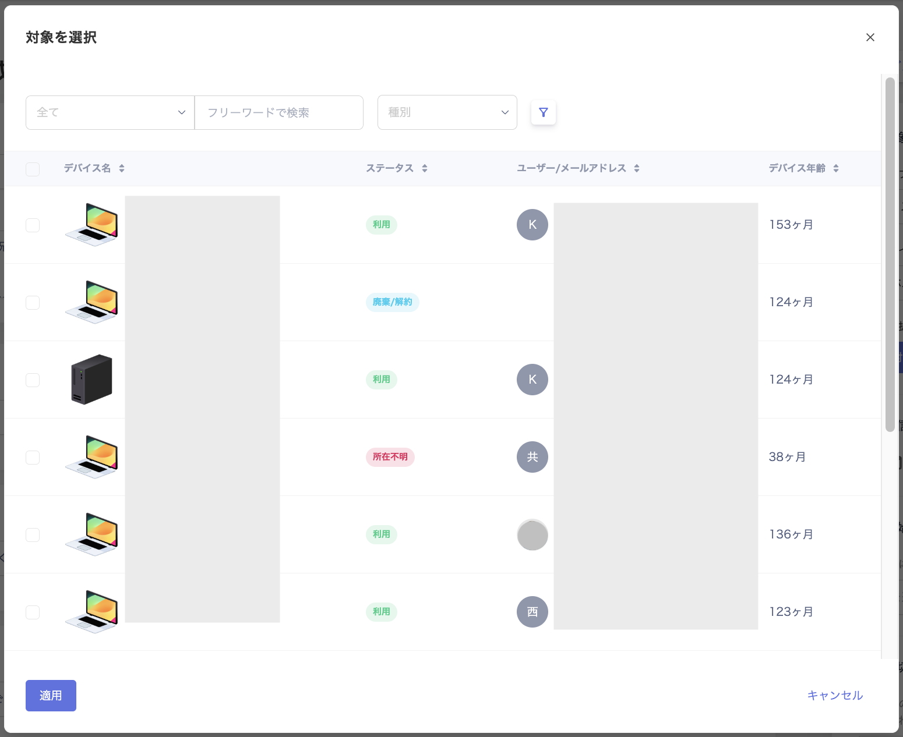Click the ユーザー/メールアドレス column header text

pyautogui.click(x=572, y=168)
